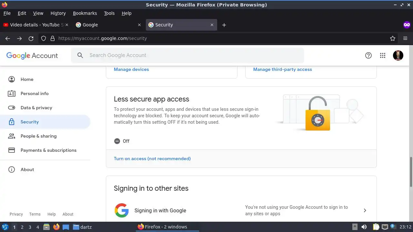Switch to workspace 2
The height and width of the screenshot is (232, 413).
click(22, 227)
